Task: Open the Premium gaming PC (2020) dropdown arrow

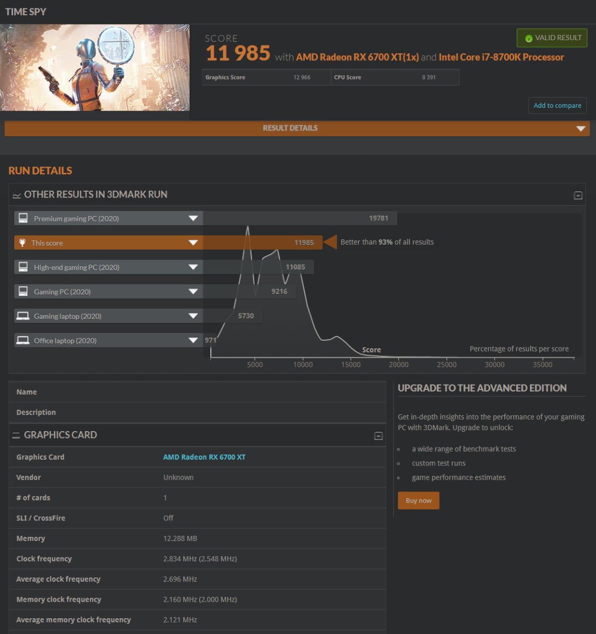Action: (193, 218)
